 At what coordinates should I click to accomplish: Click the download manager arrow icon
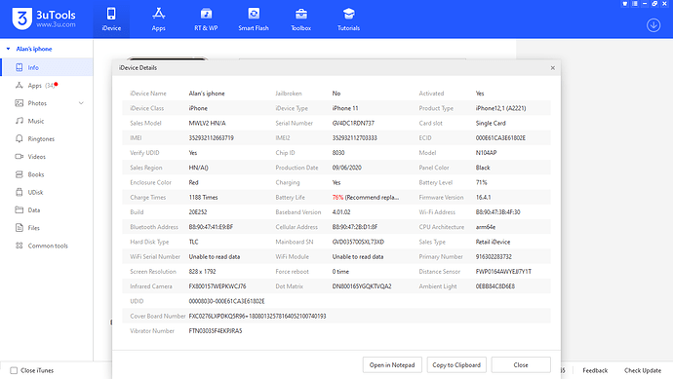653,25
